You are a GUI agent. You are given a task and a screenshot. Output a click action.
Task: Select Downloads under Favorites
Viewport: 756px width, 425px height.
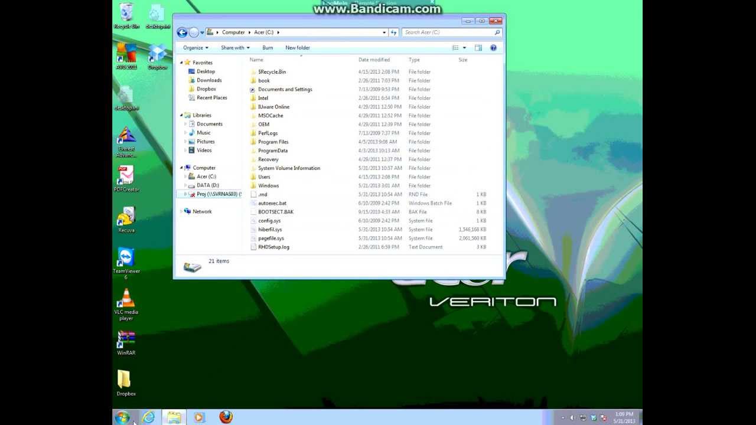pos(209,80)
